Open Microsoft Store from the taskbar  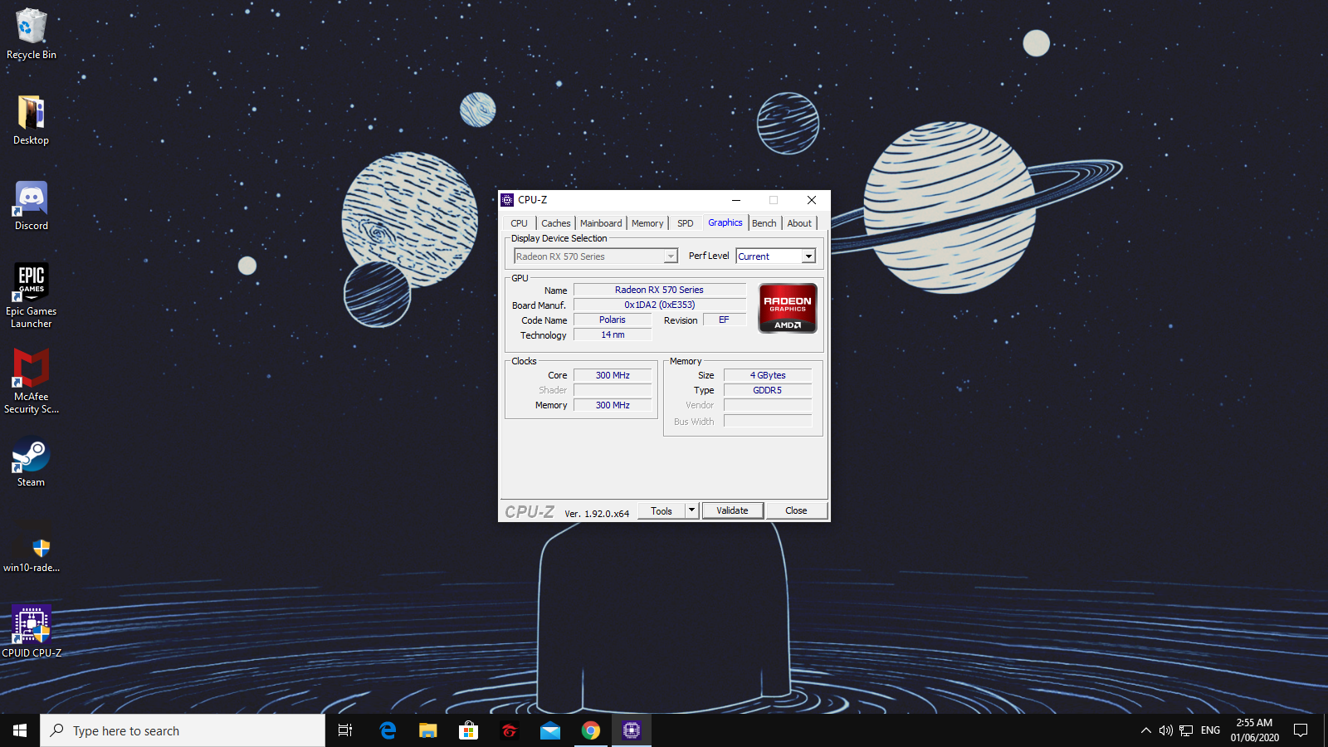click(x=468, y=730)
